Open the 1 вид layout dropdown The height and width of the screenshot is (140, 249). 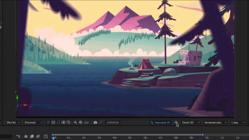[x=238, y=123]
